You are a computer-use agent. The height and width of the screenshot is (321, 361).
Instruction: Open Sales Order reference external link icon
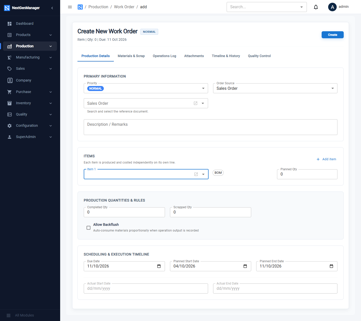click(x=196, y=103)
